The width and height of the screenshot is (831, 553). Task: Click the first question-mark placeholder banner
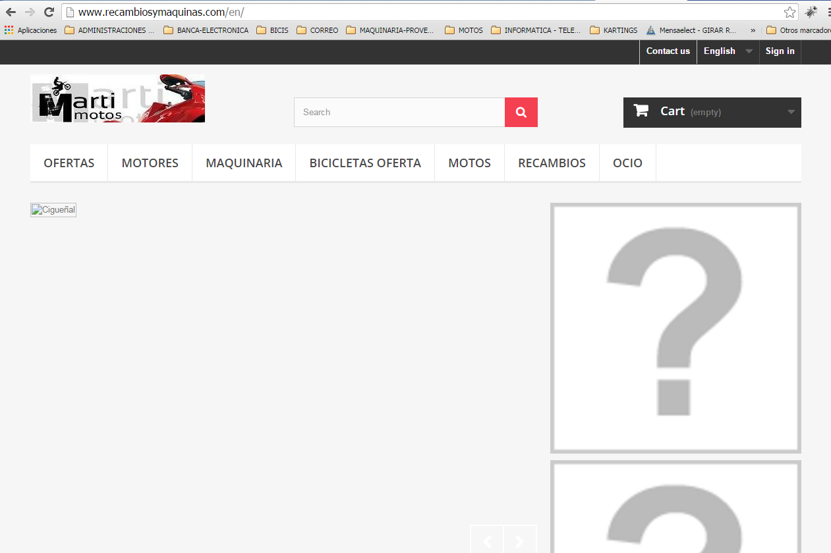point(675,328)
